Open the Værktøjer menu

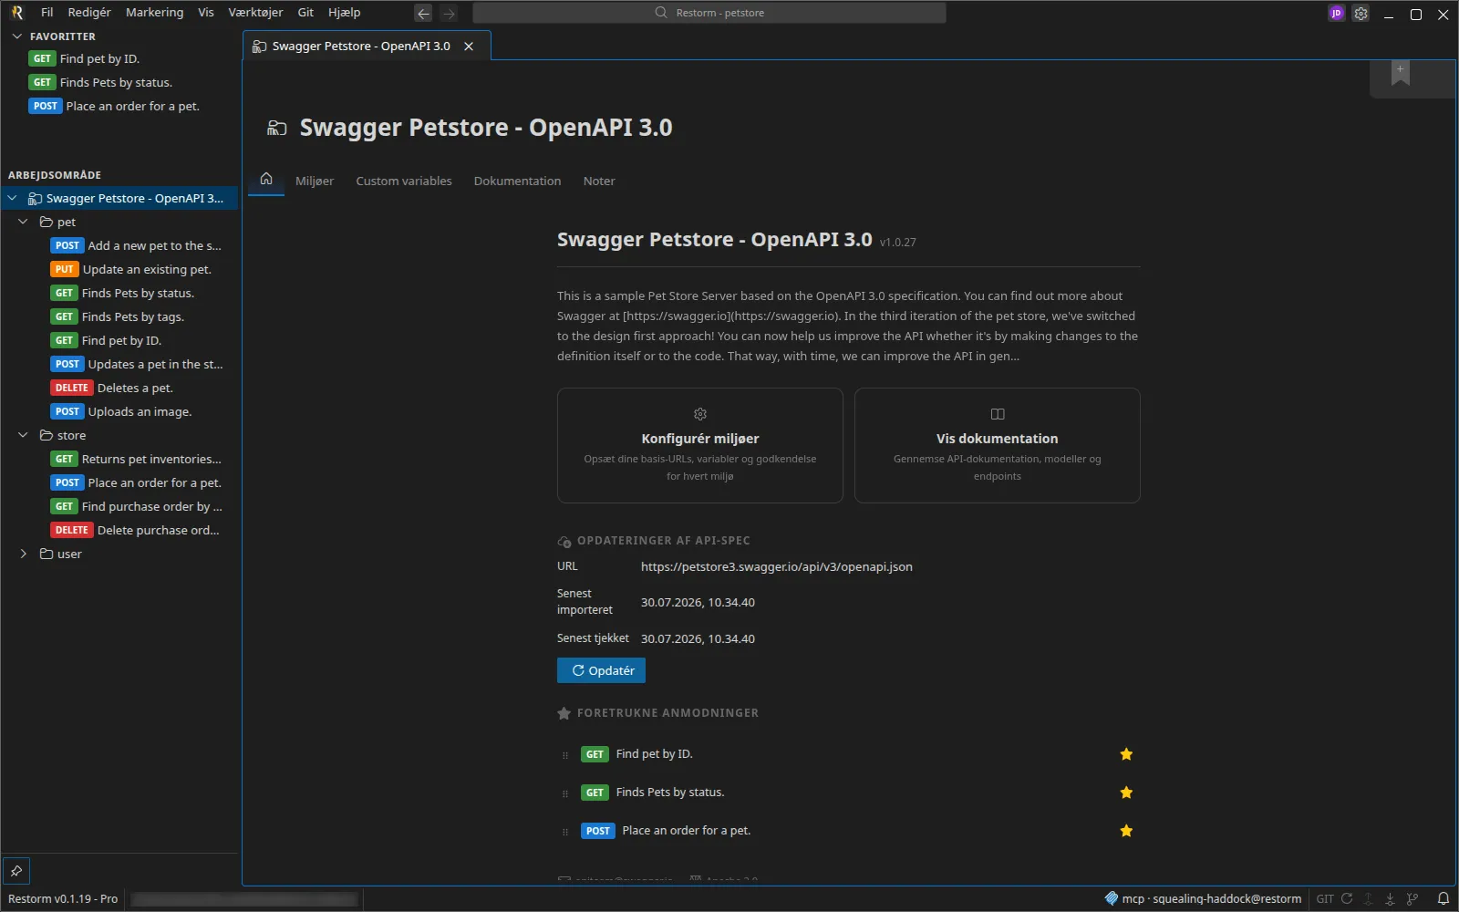tap(255, 13)
